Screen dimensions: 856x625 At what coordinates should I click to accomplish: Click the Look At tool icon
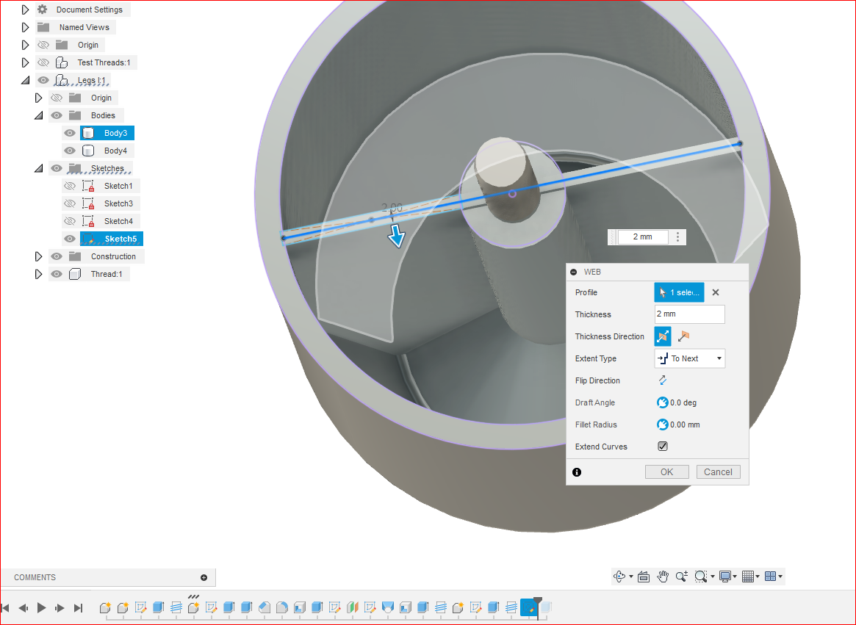(x=644, y=577)
